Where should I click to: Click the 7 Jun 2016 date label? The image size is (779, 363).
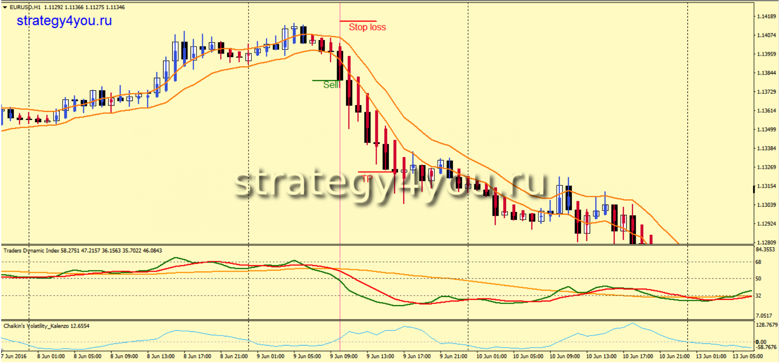click(14, 356)
